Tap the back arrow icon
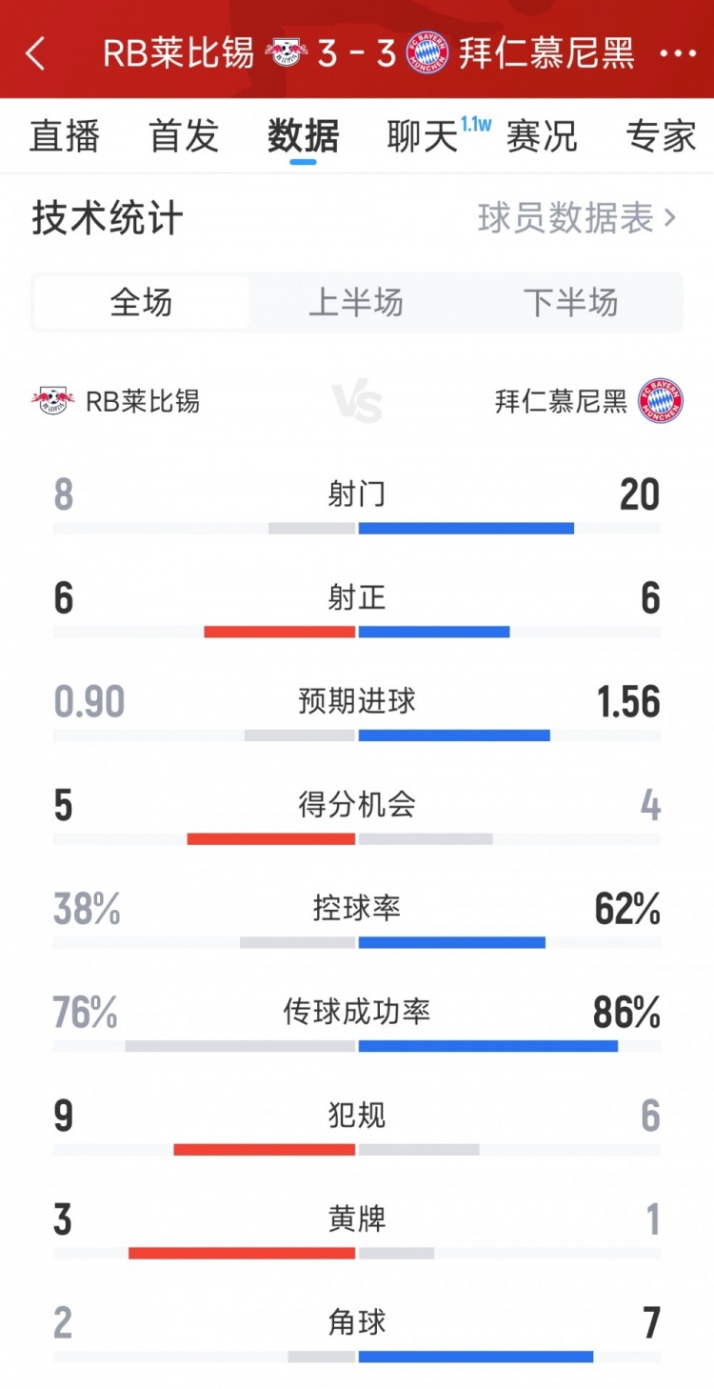 tap(35, 53)
